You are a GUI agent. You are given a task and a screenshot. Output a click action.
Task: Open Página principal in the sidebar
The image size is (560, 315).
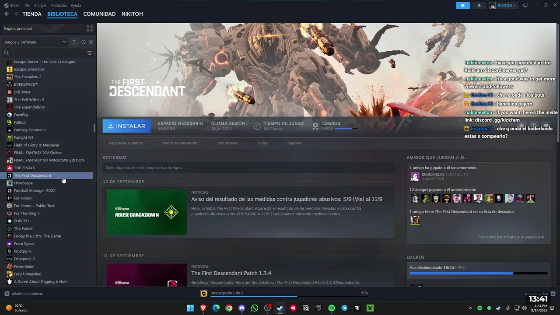42,28
